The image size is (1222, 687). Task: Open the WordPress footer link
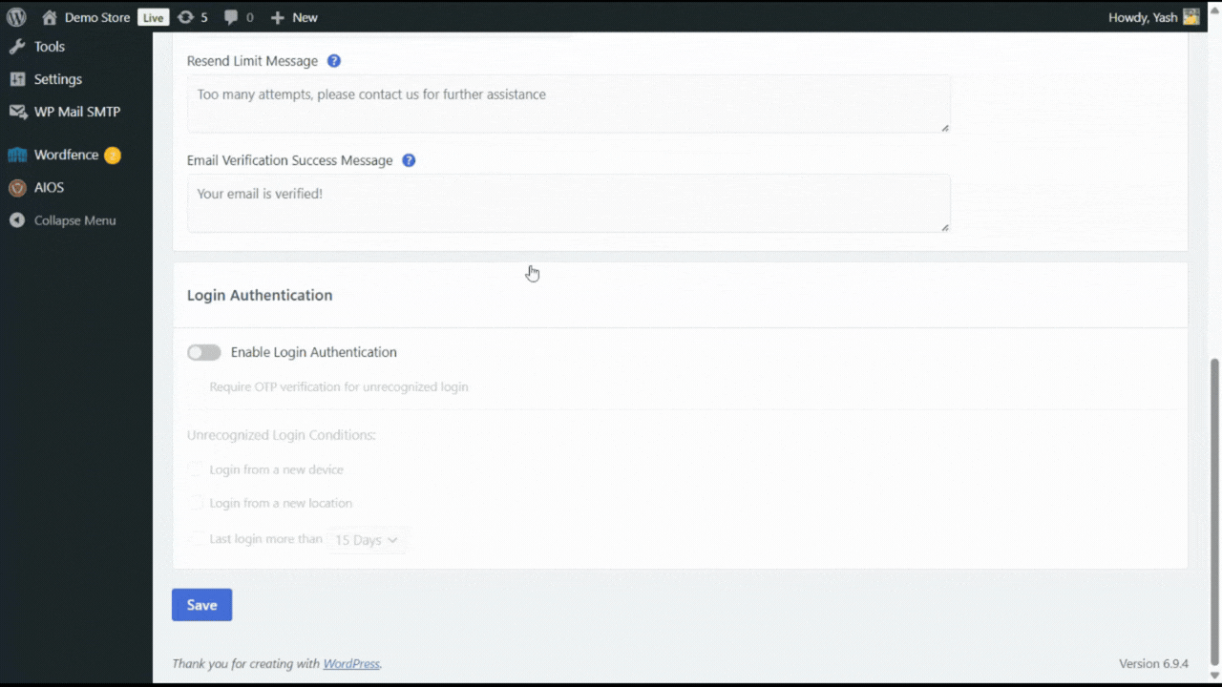tap(351, 664)
